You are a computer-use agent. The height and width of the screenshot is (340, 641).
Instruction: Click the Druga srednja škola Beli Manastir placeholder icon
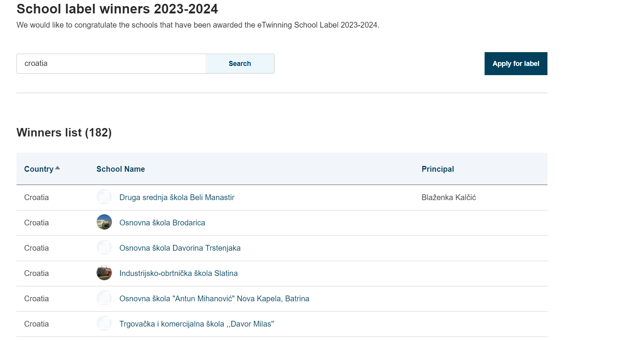pos(104,197)
